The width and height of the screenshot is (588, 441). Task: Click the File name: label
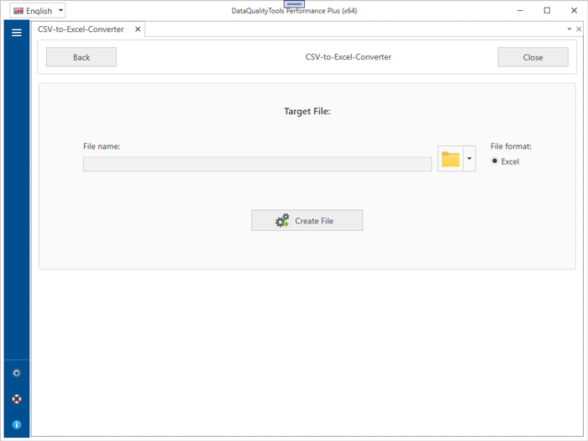102,146
